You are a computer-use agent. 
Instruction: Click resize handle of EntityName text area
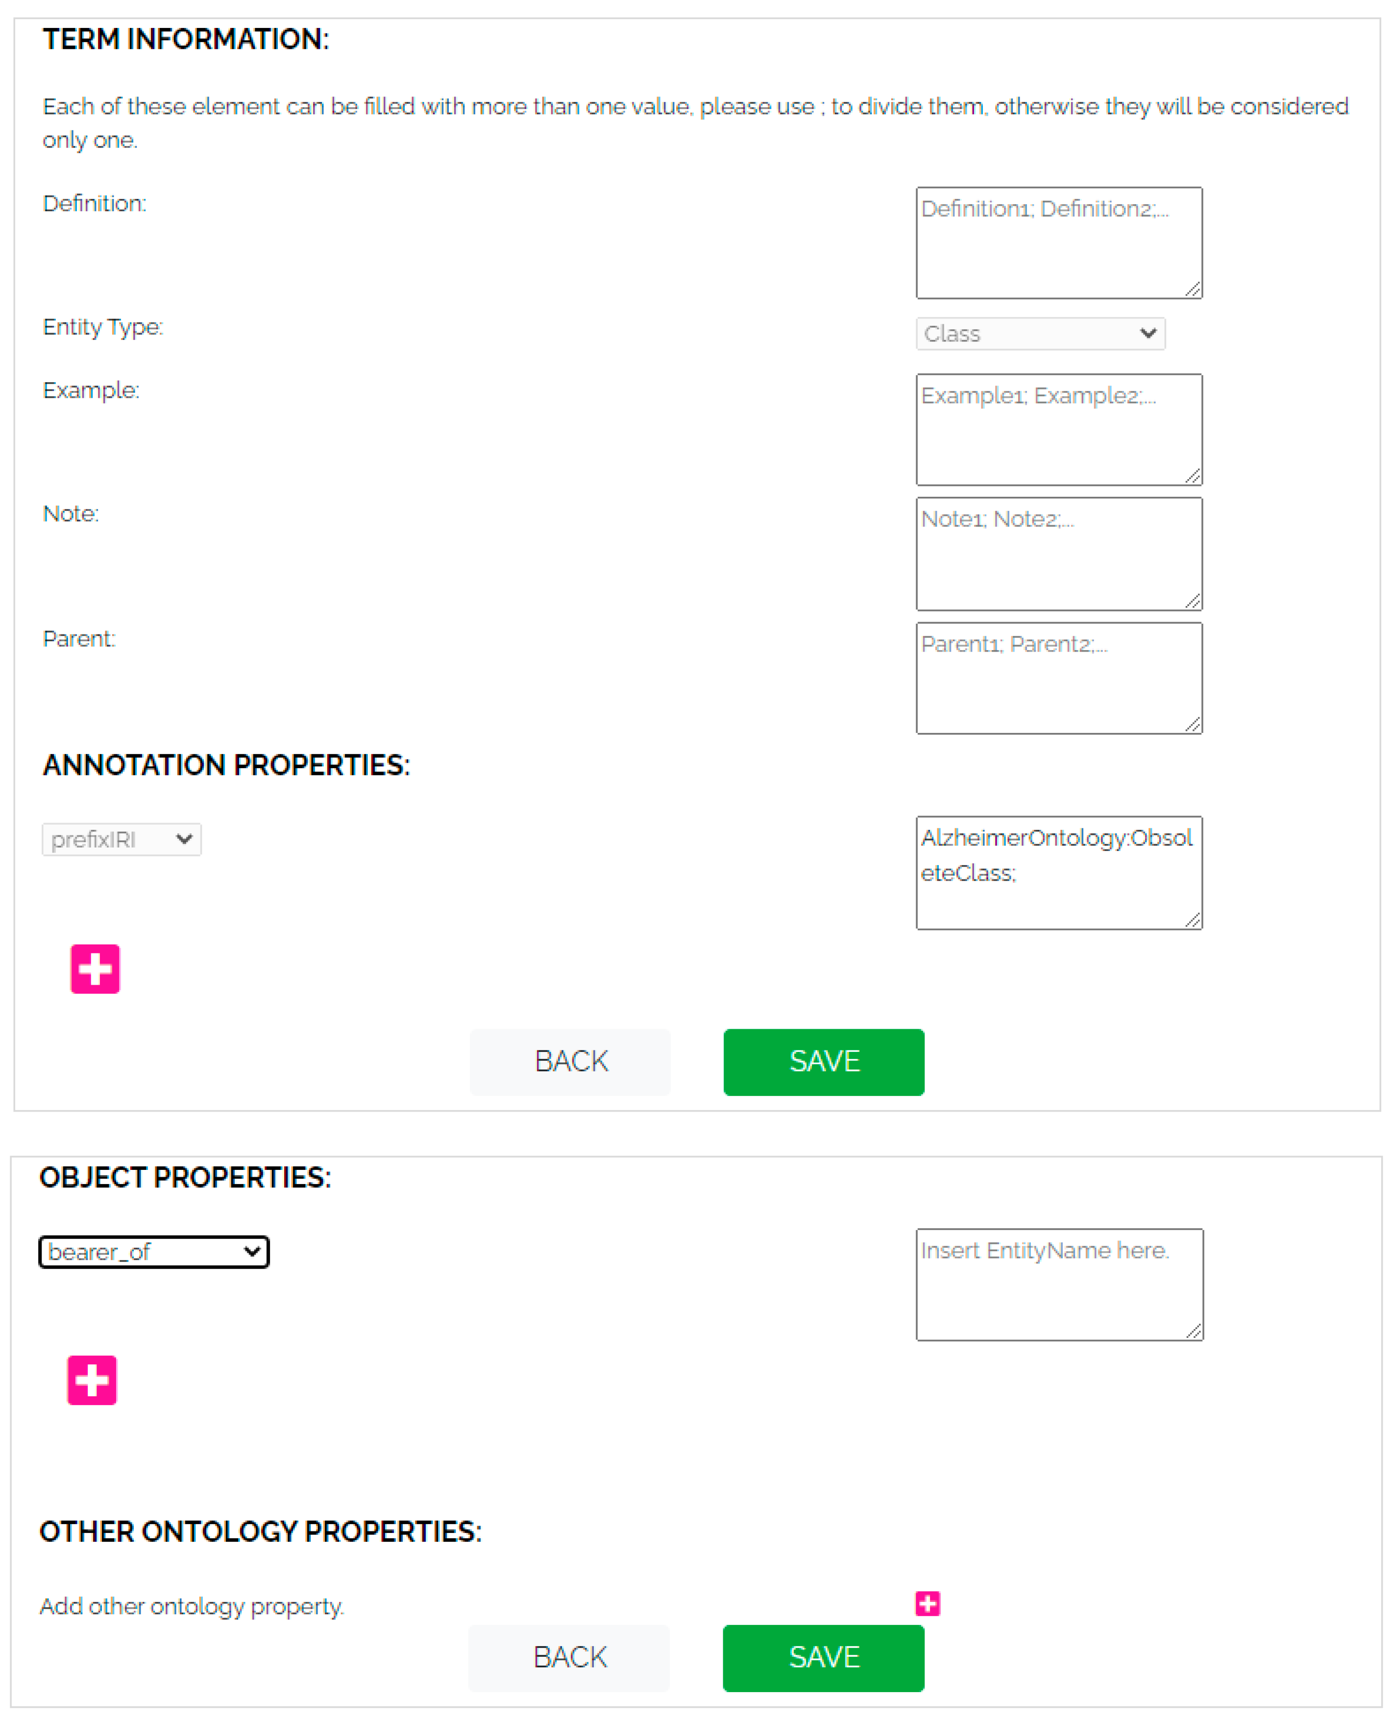click(1194, 1332)
